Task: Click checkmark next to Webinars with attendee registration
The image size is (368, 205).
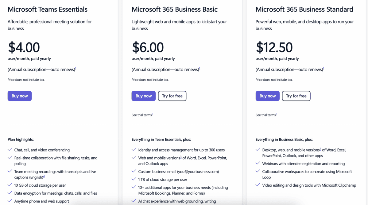Action: [x=258, y=163]
